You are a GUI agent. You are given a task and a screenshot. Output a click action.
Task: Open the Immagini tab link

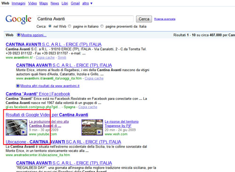[18, 3]
